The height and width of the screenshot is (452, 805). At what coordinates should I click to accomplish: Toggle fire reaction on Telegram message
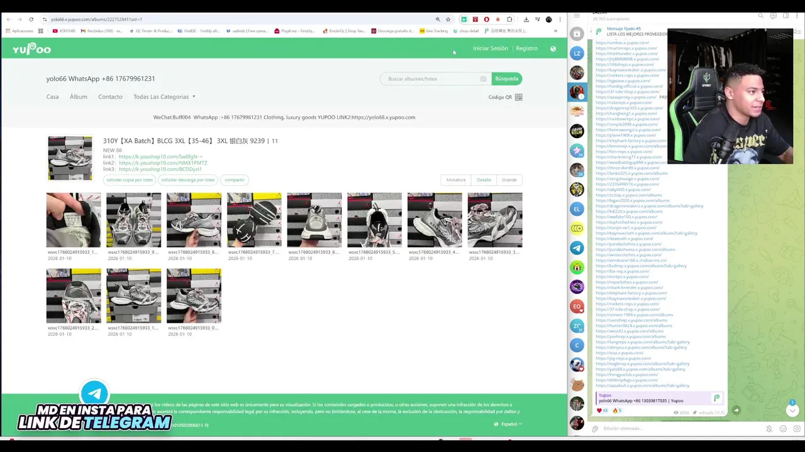point(617,411)
